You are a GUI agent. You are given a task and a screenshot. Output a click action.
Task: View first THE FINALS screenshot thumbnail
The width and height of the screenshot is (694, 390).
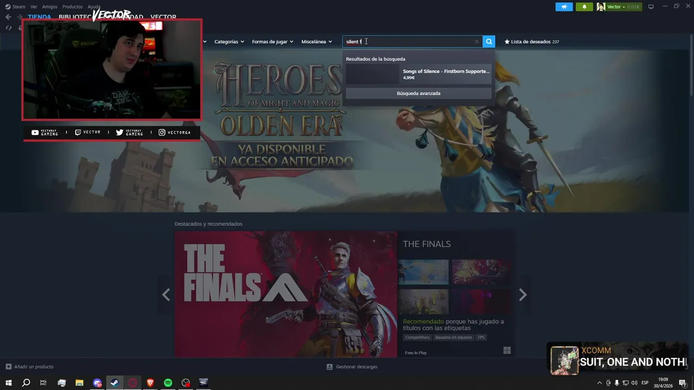point(423,272)
